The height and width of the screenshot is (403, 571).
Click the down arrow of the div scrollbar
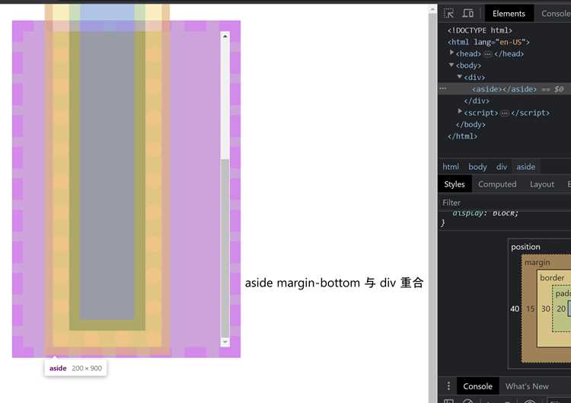[225, 342]
